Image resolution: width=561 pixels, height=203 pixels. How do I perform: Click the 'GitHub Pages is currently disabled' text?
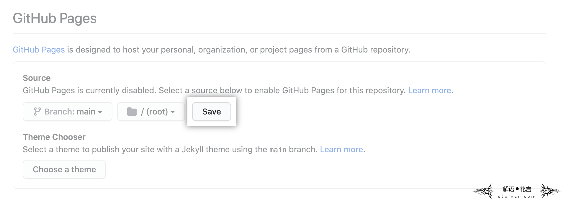pyautogui.click(x=89, y=90)
